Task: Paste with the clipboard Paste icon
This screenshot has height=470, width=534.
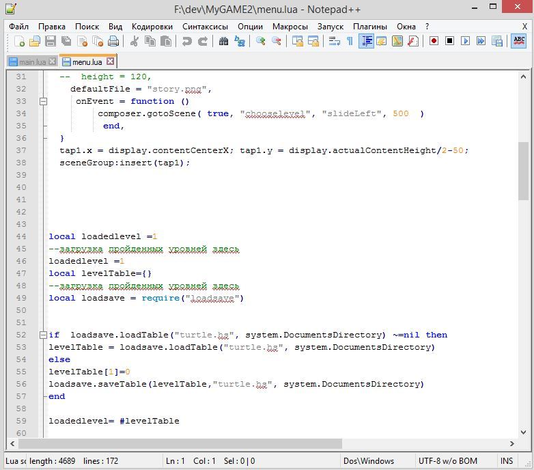Action: tap(166, 41)
